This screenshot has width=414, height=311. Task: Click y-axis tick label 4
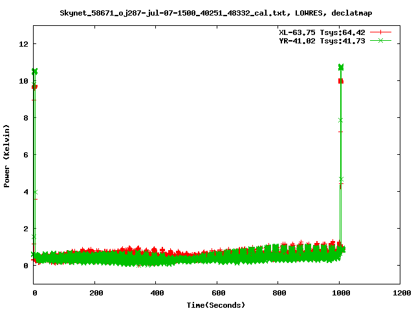(x=26, y=192)
